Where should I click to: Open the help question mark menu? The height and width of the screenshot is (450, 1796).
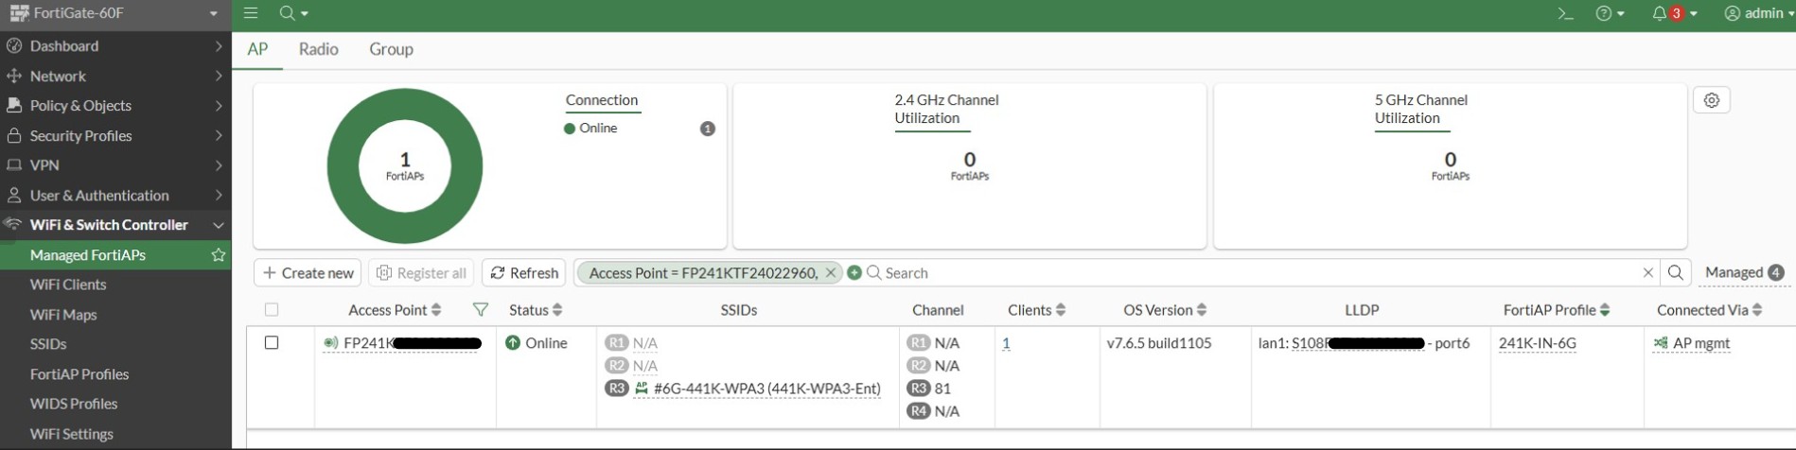1610,13
